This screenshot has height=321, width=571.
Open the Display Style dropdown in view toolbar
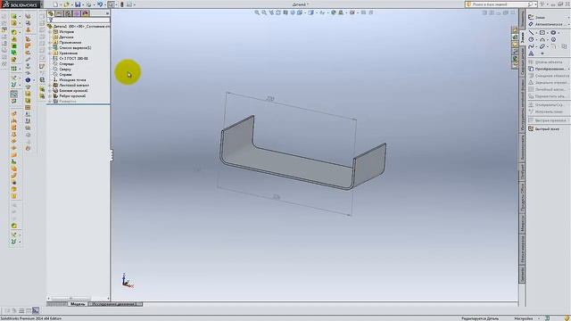(x=317, y=12)
